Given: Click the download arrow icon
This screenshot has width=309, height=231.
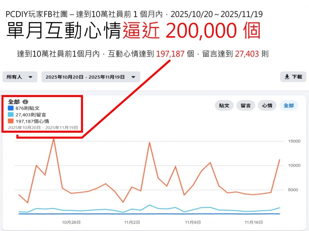Looking at the screenshot, I should pyautogui.click(x=287, y=77).
